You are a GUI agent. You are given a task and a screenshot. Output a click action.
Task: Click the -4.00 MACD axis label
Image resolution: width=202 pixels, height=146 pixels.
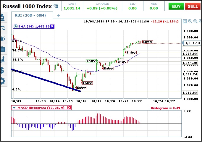[x=188, y=137]
